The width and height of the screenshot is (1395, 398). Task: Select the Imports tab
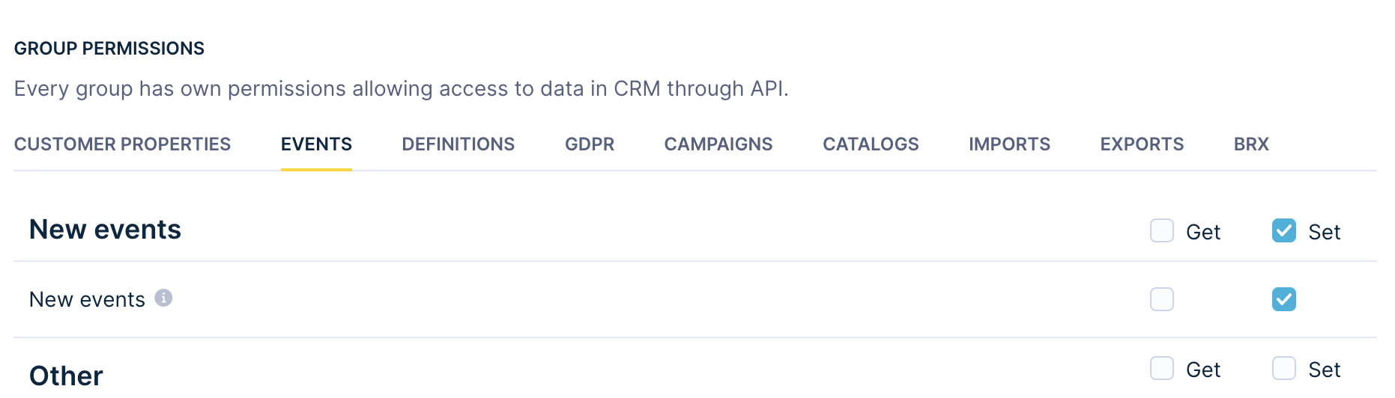(x=1009, y=144)
